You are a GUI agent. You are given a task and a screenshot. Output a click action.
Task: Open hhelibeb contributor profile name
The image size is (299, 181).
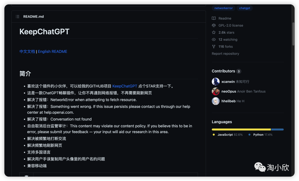[228, 101]
